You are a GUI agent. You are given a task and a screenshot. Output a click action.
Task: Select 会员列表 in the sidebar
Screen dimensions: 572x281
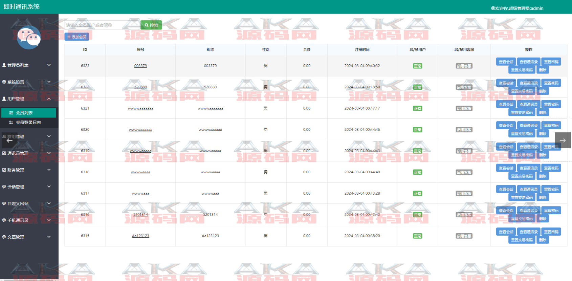[x=24, y=113]
